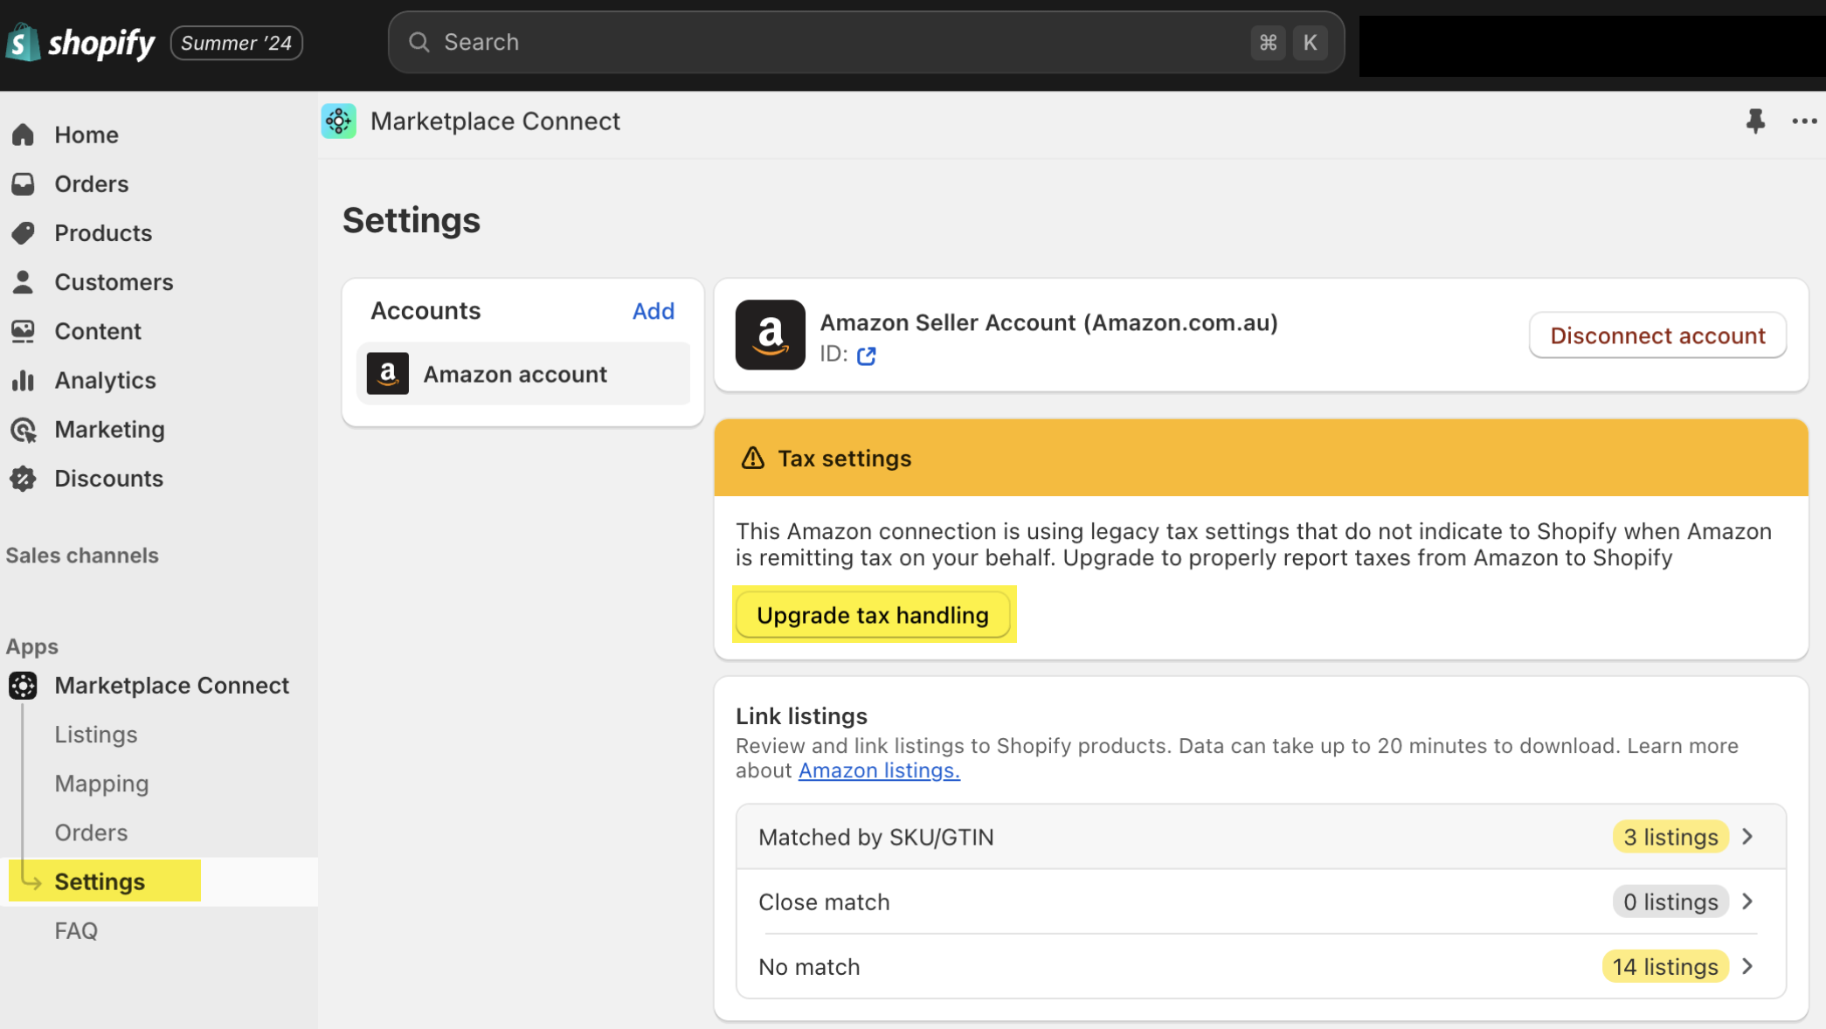Click the Customers person icon

tap(24, 281)
